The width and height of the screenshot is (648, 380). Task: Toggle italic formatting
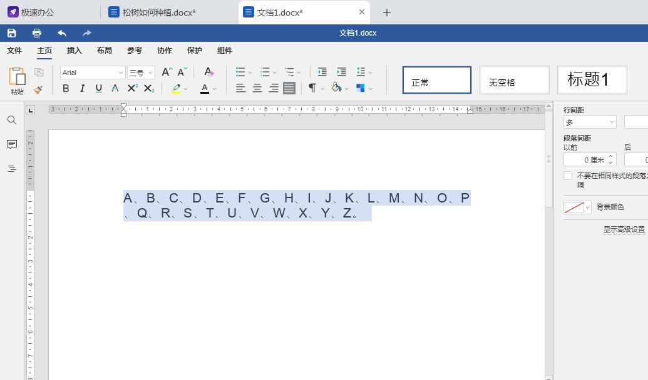pyautogui.click(x=82, y=88)
